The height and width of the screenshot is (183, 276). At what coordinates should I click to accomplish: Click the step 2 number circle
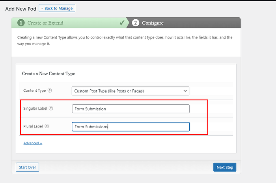click(136, 23)
